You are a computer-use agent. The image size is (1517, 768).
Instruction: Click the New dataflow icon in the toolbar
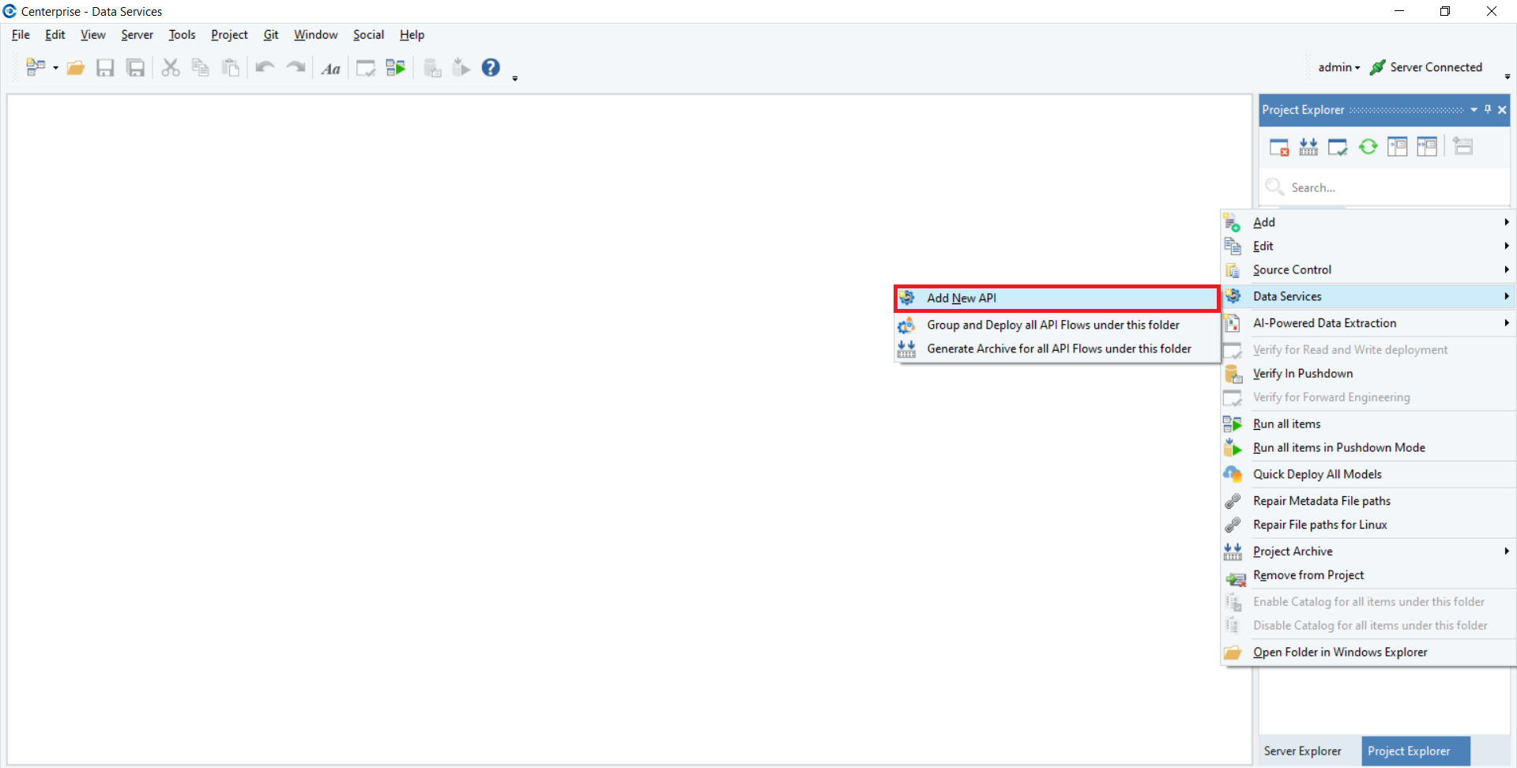pyautogui.click(x=35, y=68)
